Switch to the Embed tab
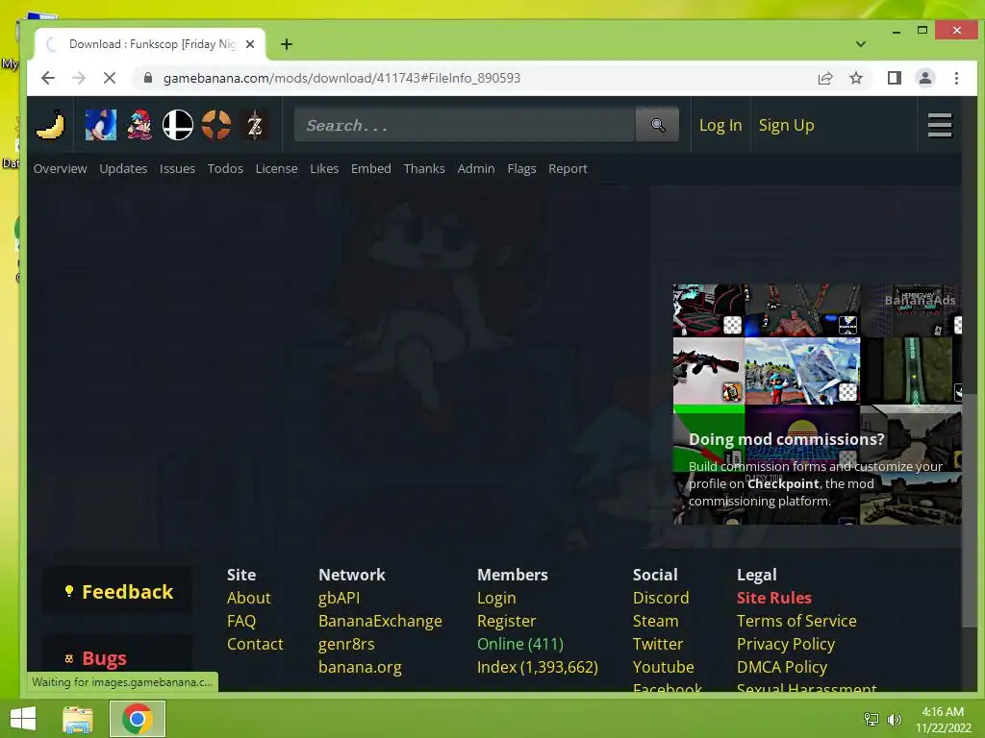Image resolution: width=985 pixels, height=738 pixels. pos(370,168)
